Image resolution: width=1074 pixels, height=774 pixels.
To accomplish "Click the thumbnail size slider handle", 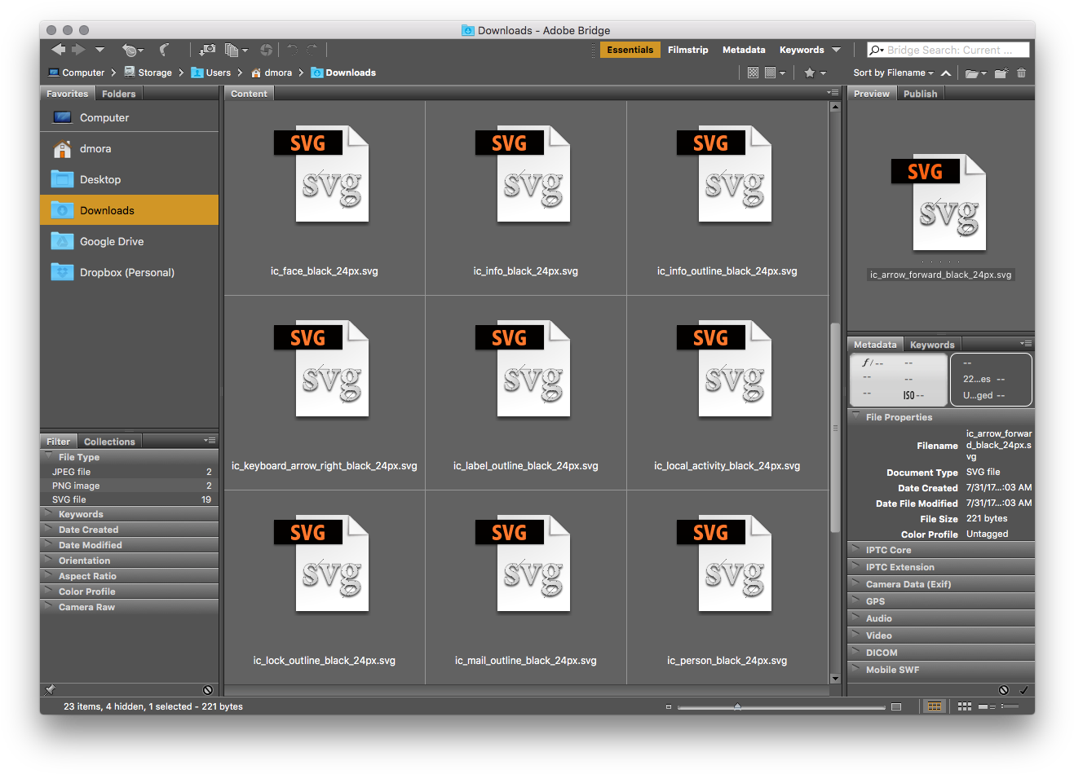I will click(737, 706).
